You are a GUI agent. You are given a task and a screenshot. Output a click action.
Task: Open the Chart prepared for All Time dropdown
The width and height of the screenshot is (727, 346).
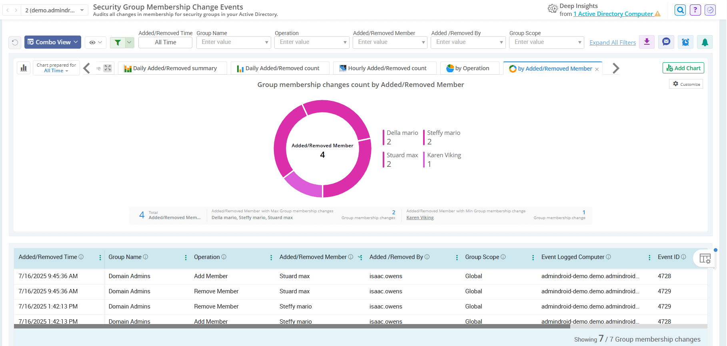pyautogui.click(x=56, y=68)
